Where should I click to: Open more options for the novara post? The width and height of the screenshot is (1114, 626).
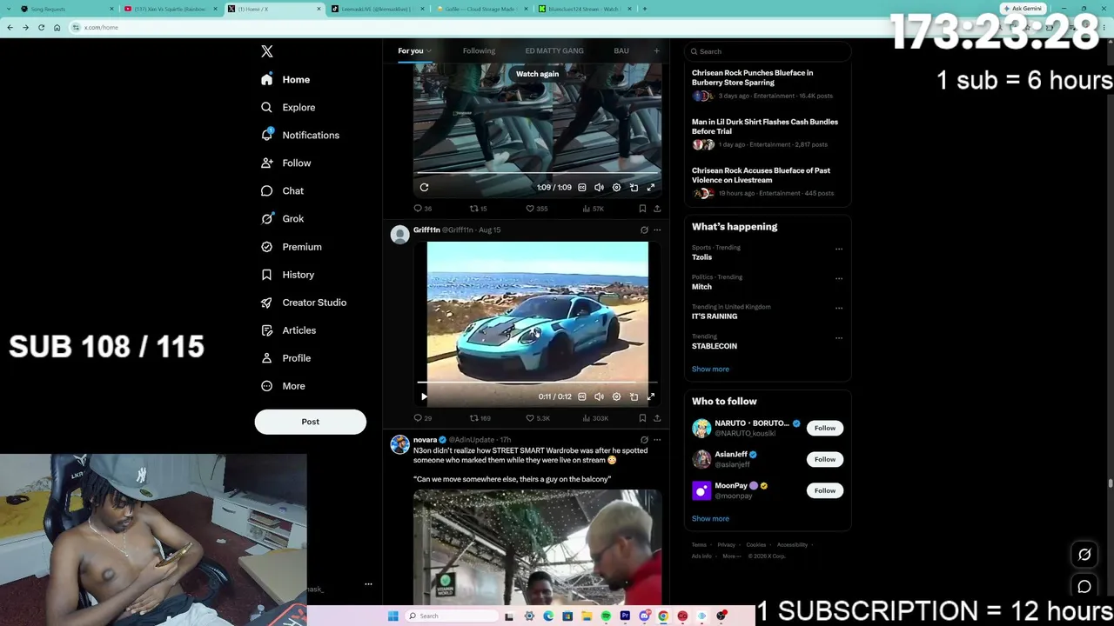pyautogui.click(x=657, y=440)
